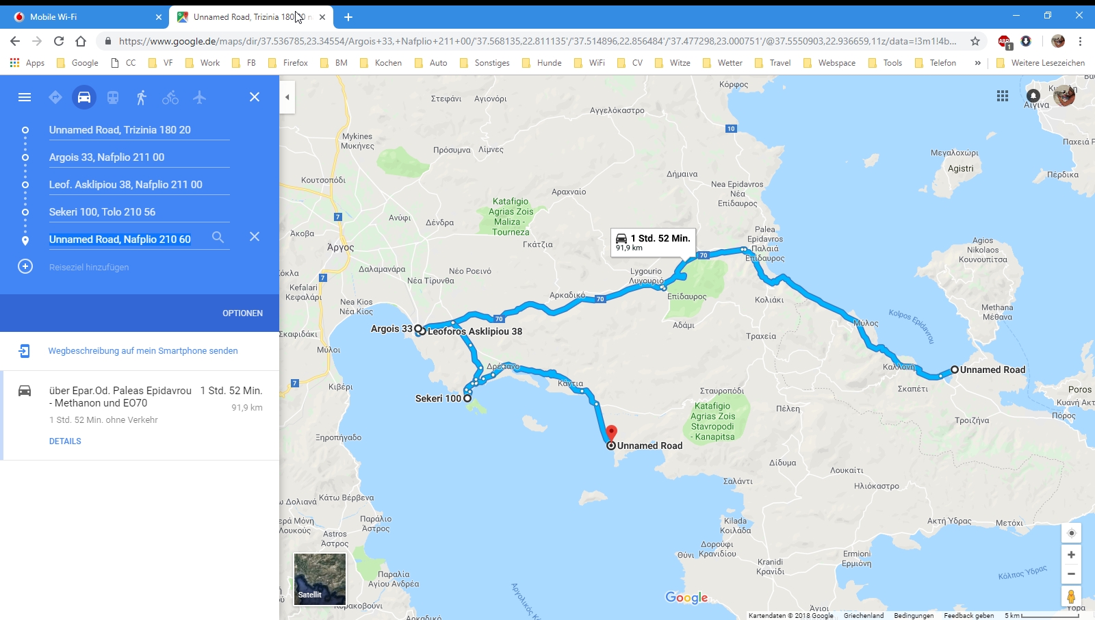Select the driving travel mode

click(x=84, y=97)
